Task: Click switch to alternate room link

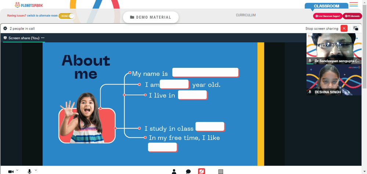Action: (x=42, y=16)
